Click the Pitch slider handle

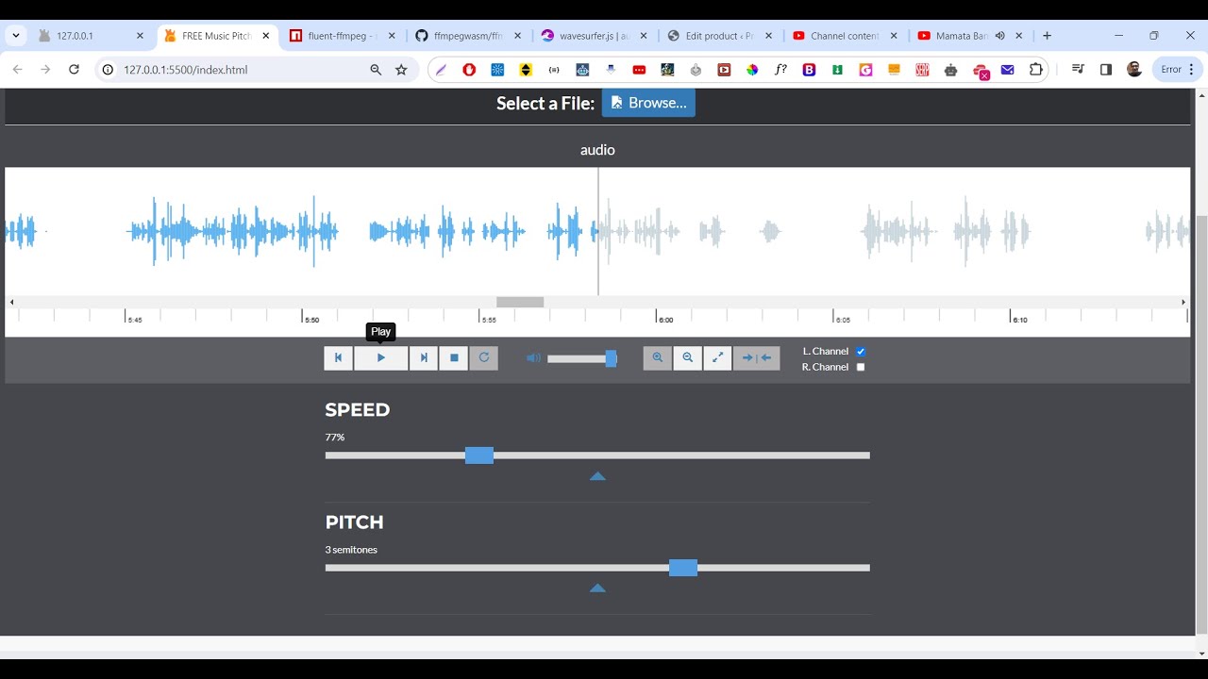point(683,568)
